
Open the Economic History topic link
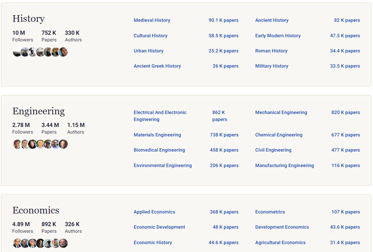click(153, 242)
